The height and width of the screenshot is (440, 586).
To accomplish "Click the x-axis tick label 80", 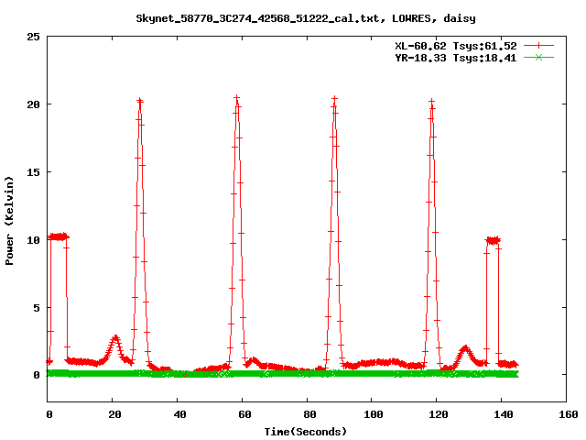I will [x=309, y=414].
